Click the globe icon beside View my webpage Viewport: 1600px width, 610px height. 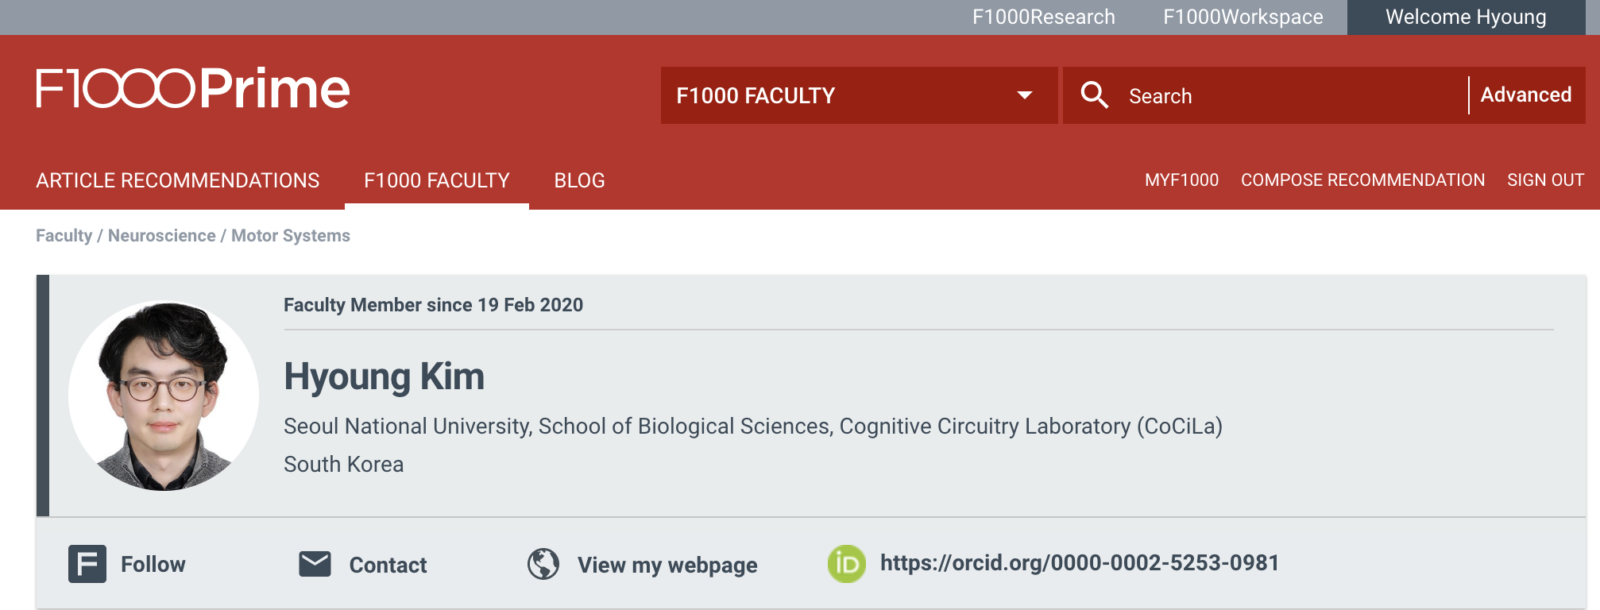click(x=543, y=565)
